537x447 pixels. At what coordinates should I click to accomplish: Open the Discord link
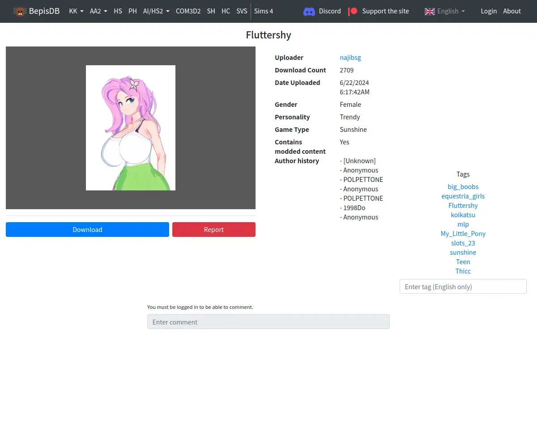322,11
